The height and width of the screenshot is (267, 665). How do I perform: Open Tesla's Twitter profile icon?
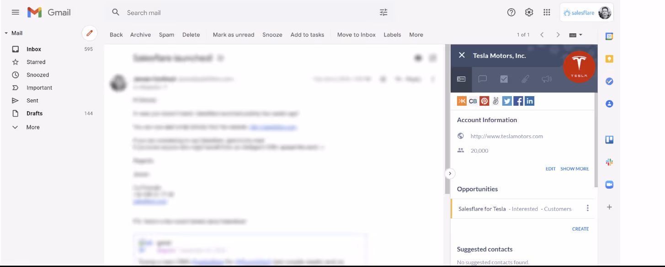tap(507, 101)
